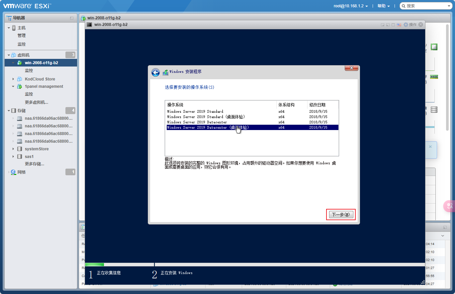Click the 虚拟机 virtual machines icon
The image size is (455, 294).
pyautogui.click(x=14, y=55)
